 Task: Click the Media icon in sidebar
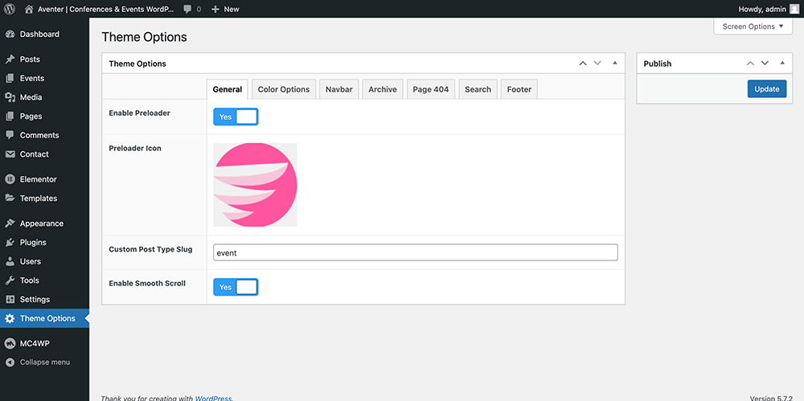(10, 97)
